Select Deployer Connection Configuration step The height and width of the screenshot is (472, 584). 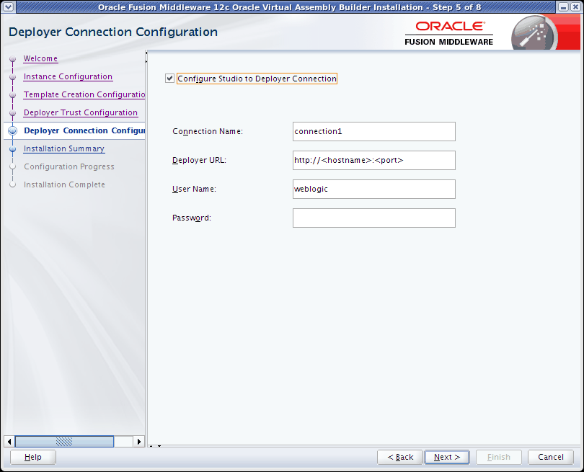click(84, 130)
